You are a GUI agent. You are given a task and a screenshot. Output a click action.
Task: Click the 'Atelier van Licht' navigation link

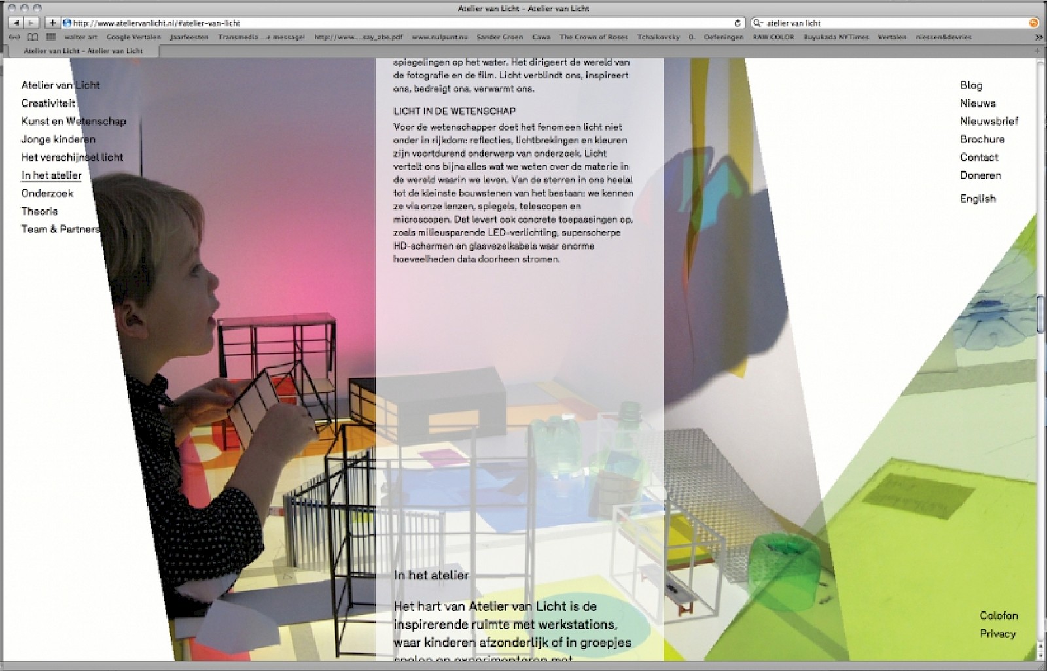pos(60,85)
